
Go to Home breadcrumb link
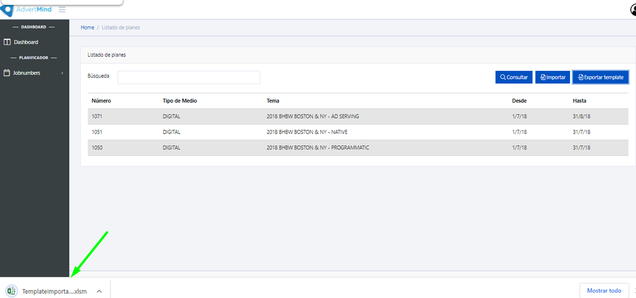point(87,28)
